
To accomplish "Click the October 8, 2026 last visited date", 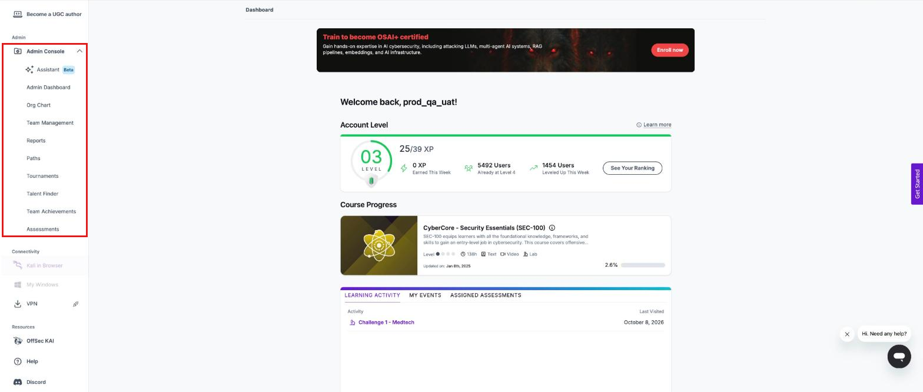I will click(x=643, y=323).
